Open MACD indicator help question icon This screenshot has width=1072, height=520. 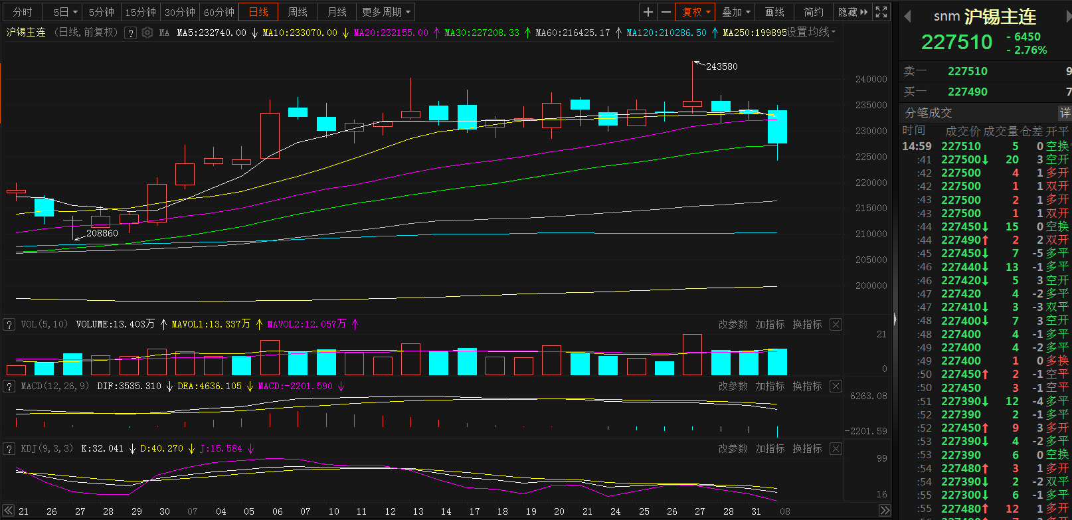(x=9, y=387)
